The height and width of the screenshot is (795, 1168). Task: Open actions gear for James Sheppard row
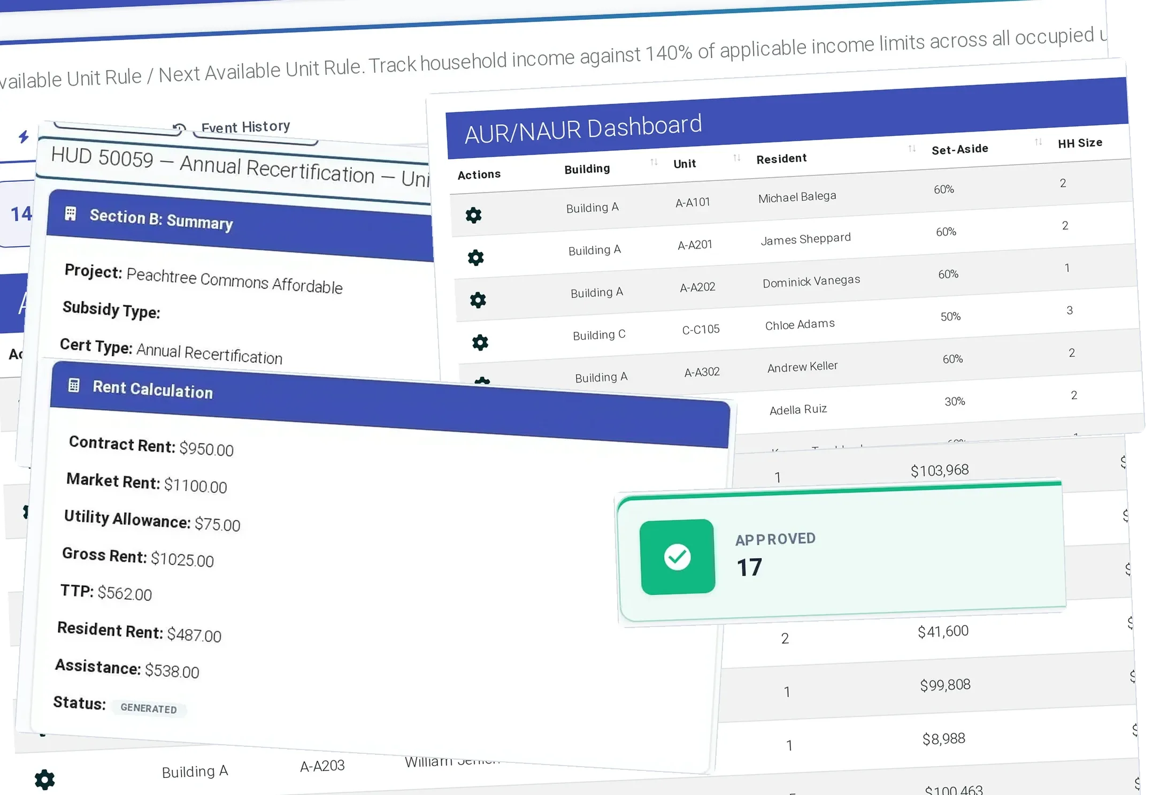pyautogui.click(x=475, y=258)
